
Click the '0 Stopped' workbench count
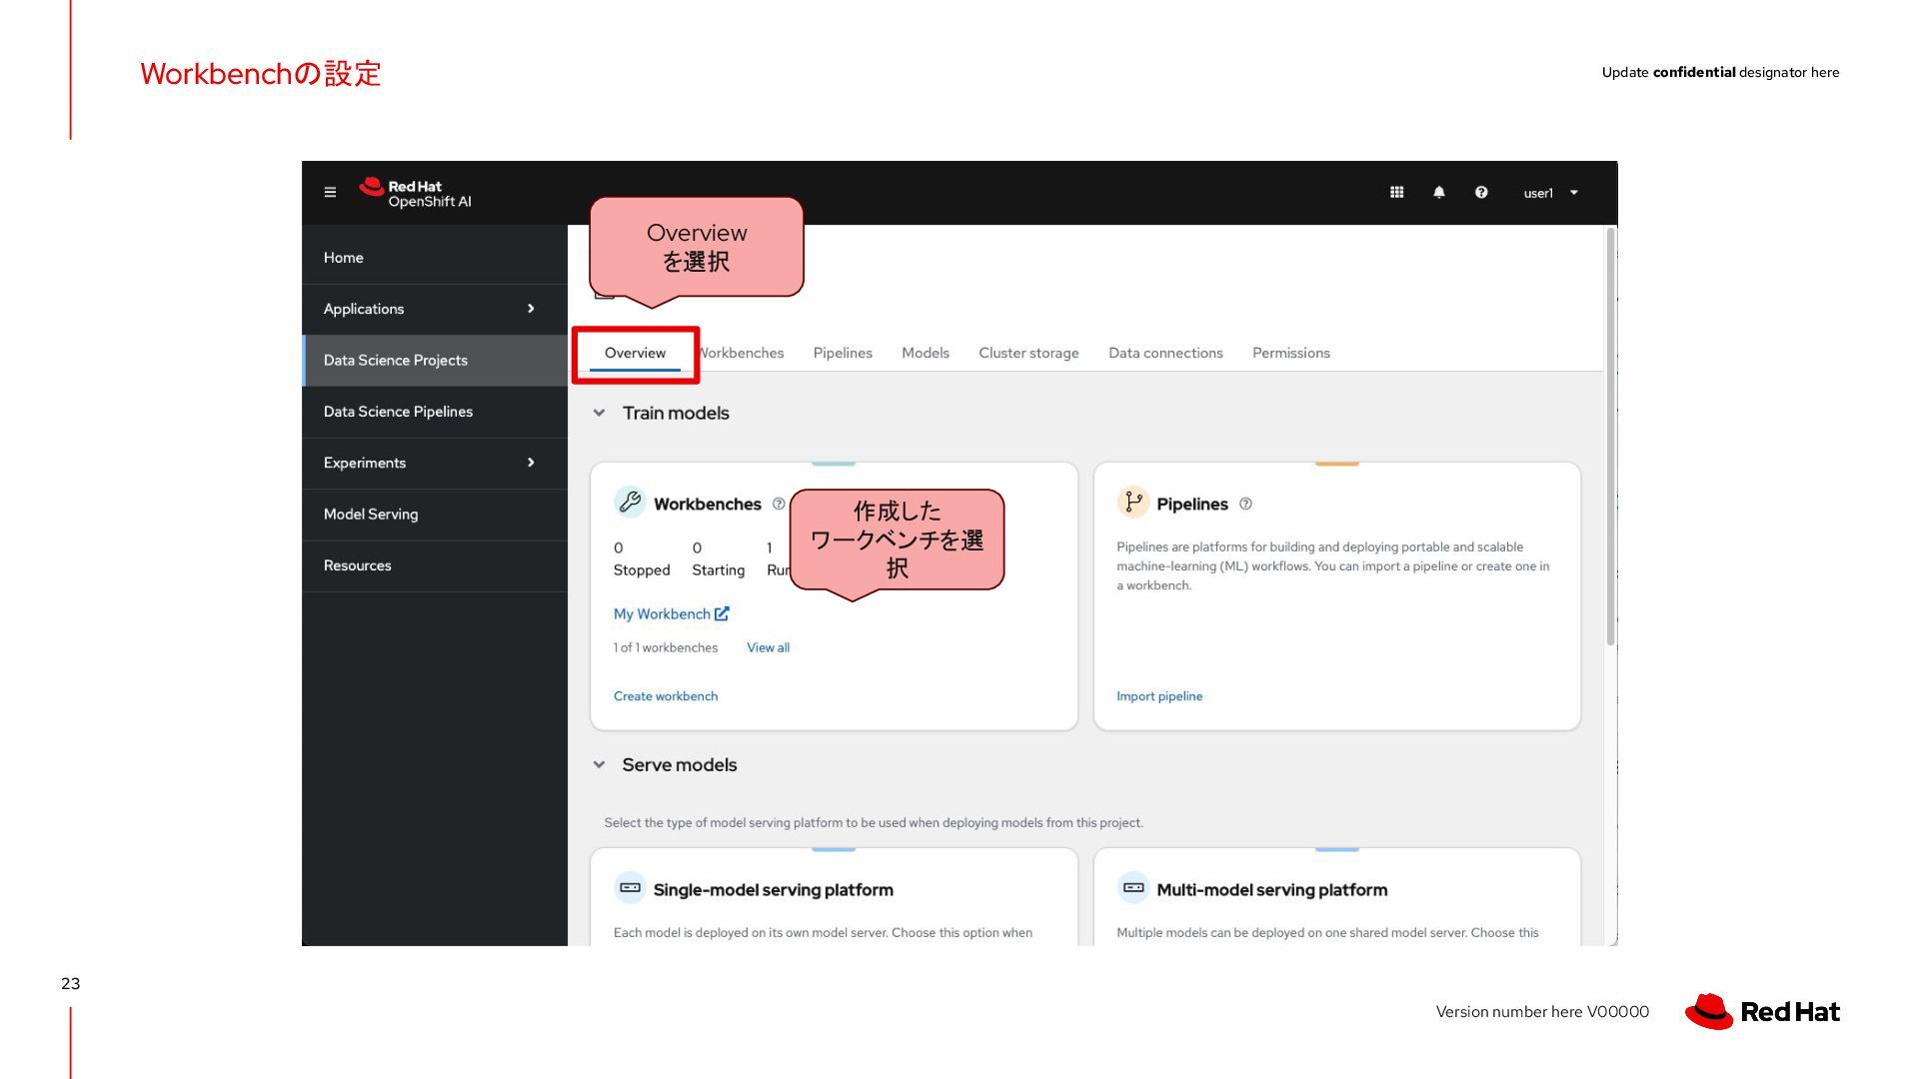(642, 559)
